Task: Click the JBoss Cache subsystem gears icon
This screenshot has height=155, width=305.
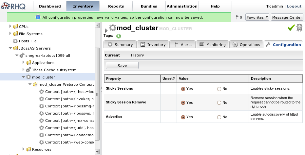Action: click(29, 70)
